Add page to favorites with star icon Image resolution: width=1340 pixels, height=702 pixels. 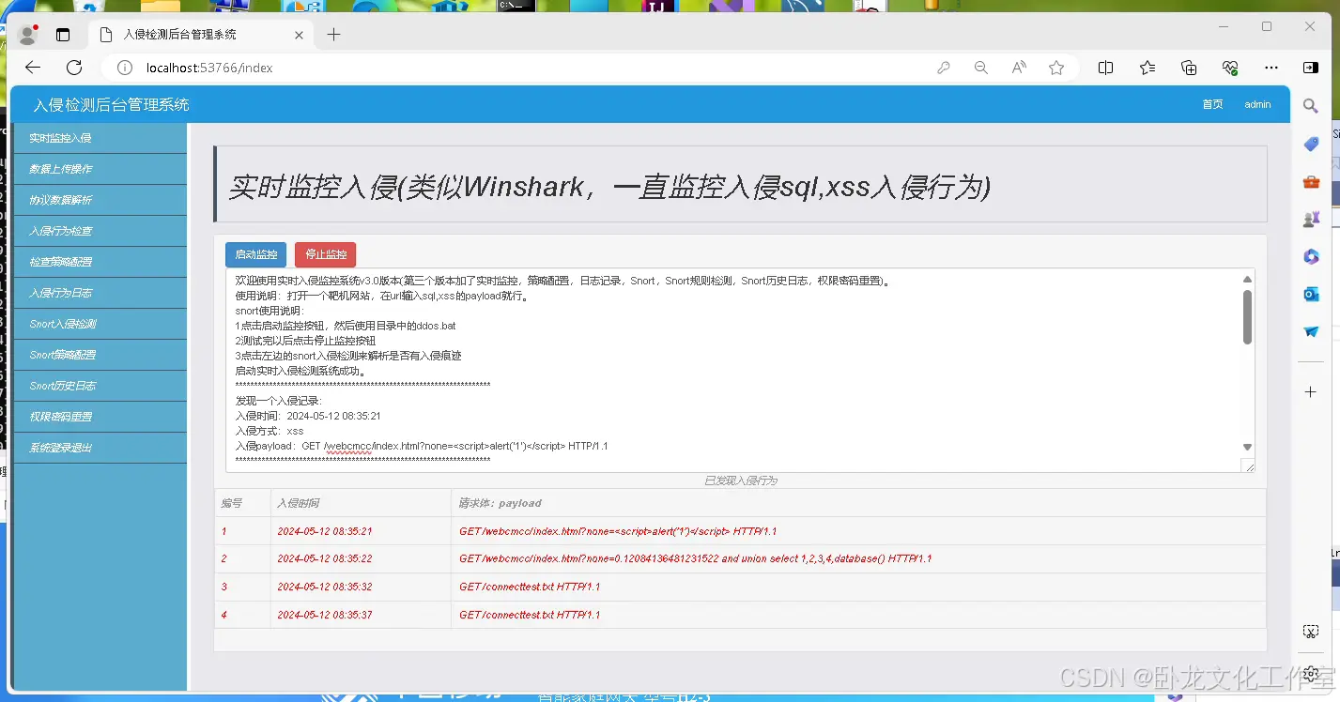pos(1056,68)
